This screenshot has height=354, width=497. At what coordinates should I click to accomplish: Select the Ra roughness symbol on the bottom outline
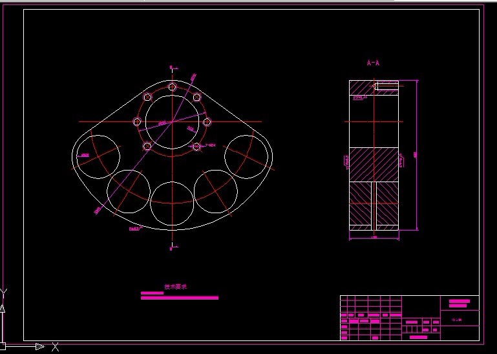tap(135, 228)
